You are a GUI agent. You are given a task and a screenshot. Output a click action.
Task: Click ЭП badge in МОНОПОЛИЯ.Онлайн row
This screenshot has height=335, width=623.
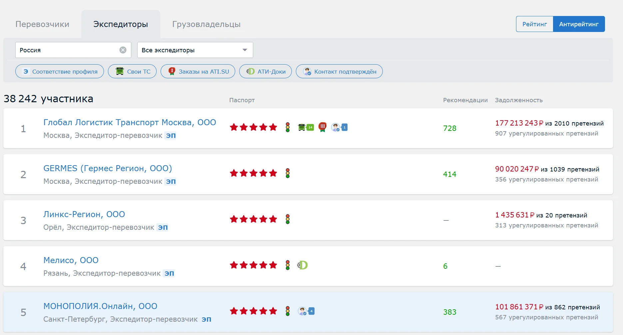[207, 319]
